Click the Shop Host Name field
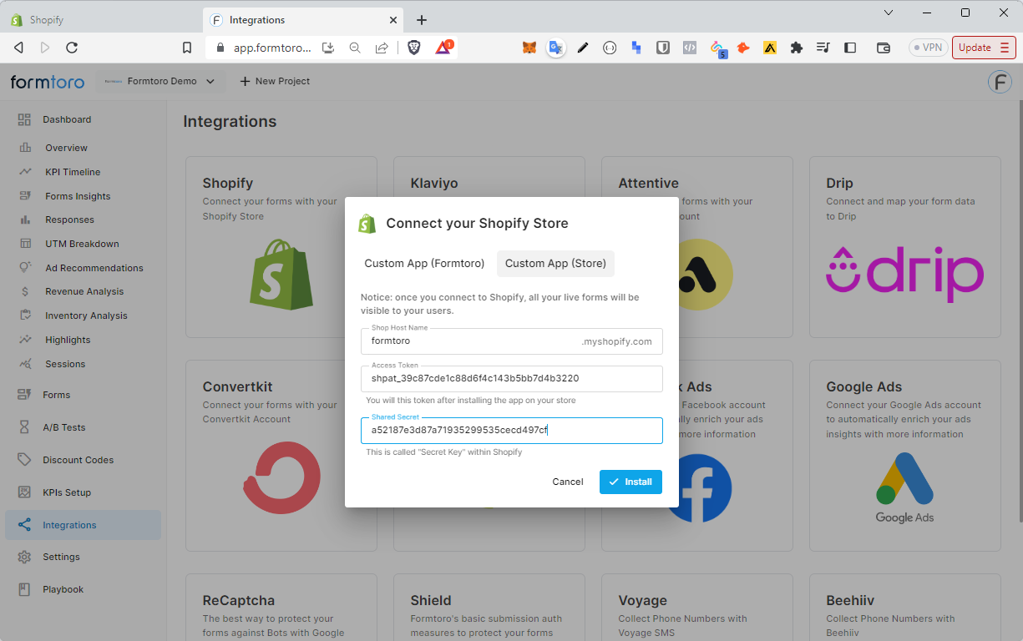The height and width of the screenshot is (641, 1023). pyautogui.click(x=512, y=341)
